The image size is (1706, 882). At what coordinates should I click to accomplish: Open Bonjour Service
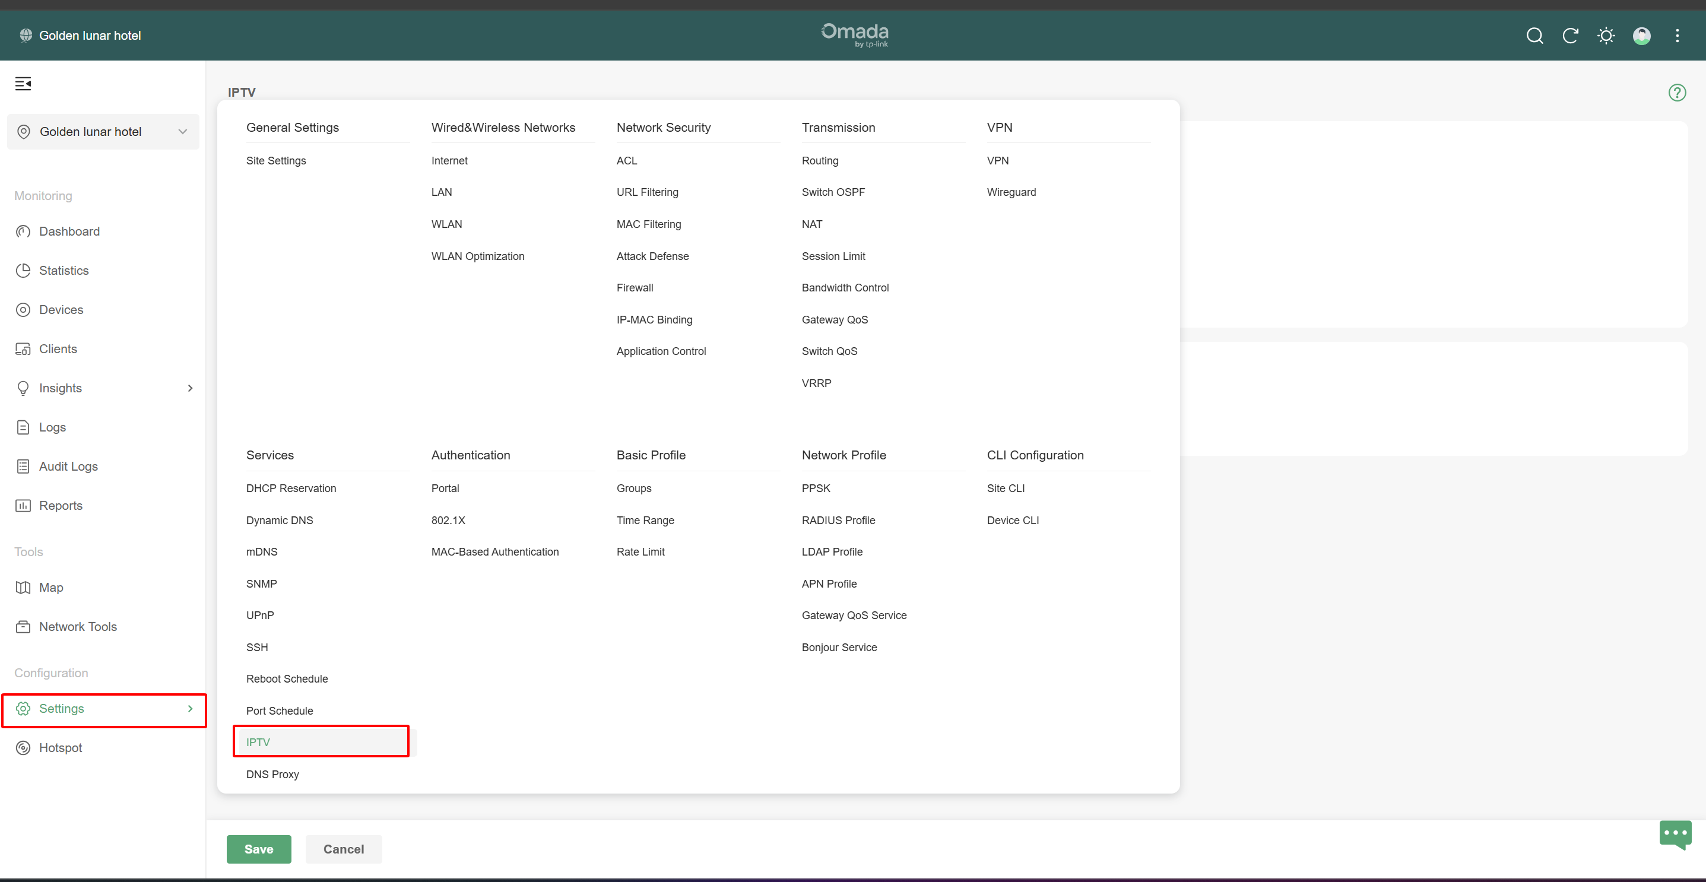pos(839,648)
